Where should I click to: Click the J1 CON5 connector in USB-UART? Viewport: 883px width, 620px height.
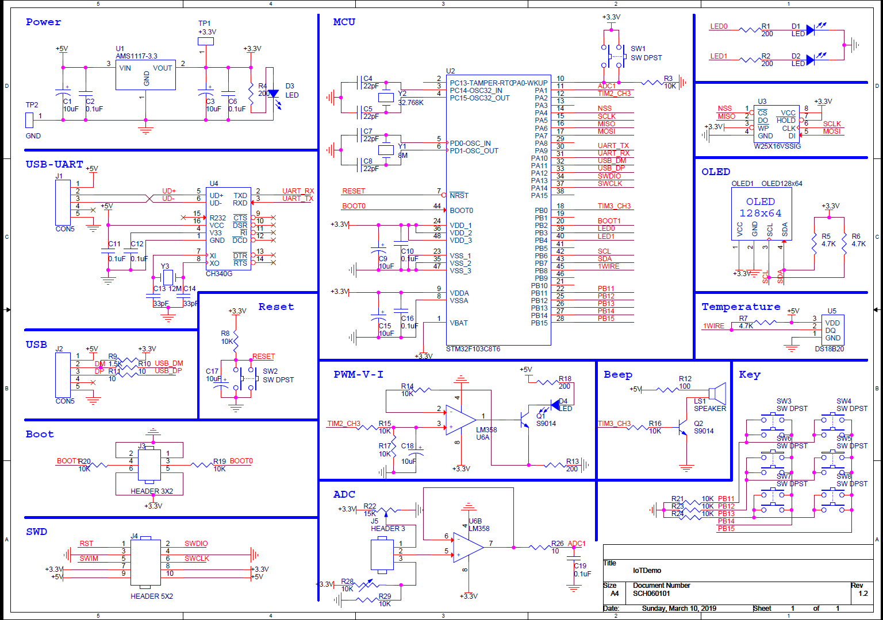(63, 203)
